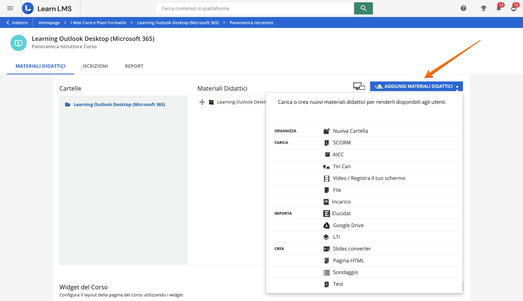
Task: Click the SCORM package icon
Action: pos(327,143)
